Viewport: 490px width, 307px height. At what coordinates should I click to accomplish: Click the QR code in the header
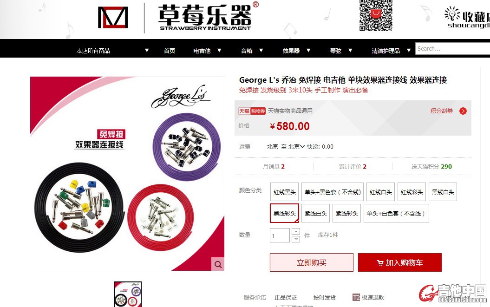coord(376,15)
